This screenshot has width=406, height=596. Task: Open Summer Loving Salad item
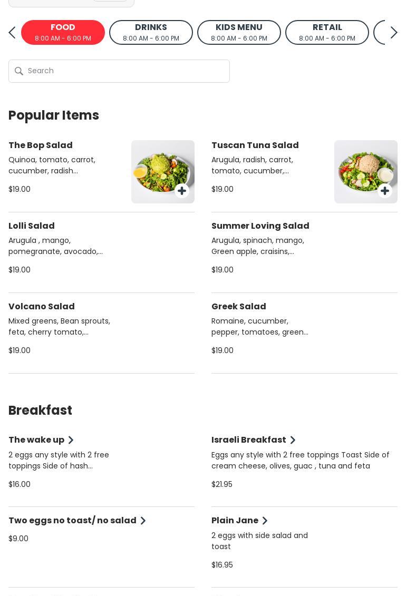click(x=260, y=226)
